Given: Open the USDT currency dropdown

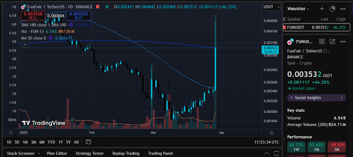Looking at the screenshot, I should pyautogui.click(x=271, y=7).
